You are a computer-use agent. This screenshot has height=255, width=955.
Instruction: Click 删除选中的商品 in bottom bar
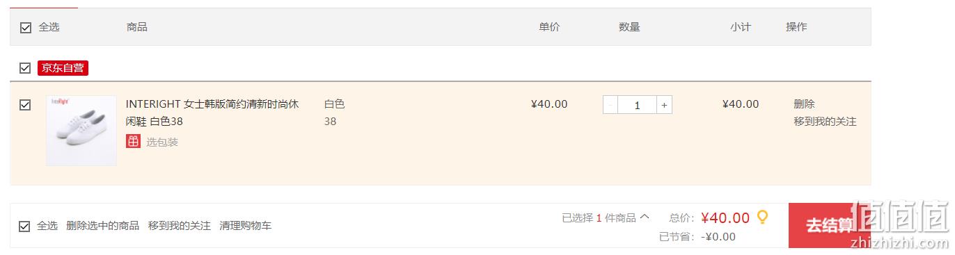pos(102,226)
